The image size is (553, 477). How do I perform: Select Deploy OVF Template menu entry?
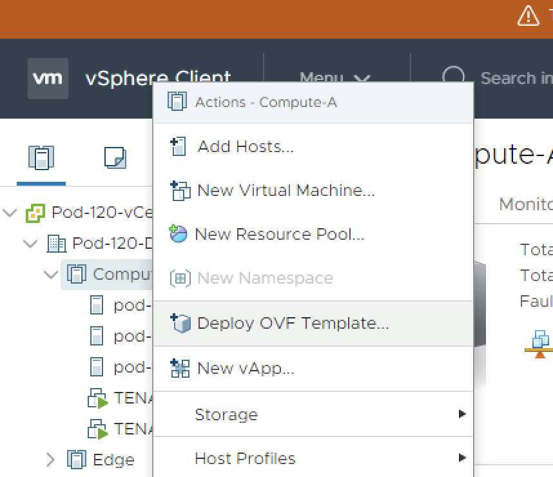[293, 323]
